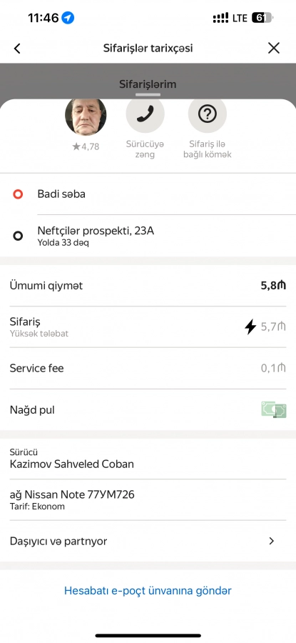
Task: Select Neftçilər prospekti, 23A destination row
Action: (x=148, y=236)
